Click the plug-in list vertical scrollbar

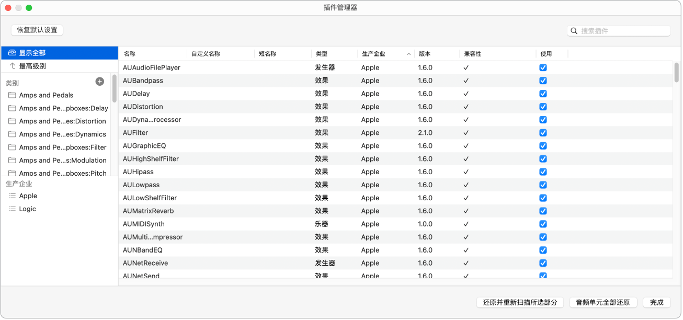click(x=676, y=73)
